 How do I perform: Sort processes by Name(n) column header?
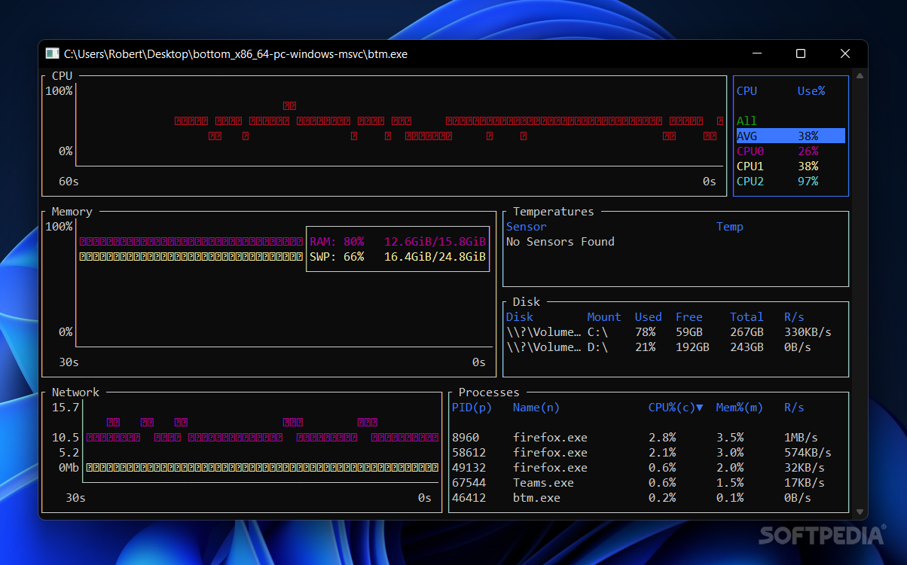(x=536, y=408)
